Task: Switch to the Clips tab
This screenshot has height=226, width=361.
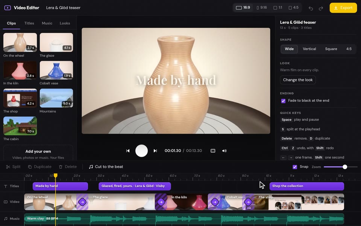Action: [11, 23]
